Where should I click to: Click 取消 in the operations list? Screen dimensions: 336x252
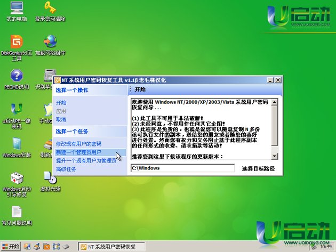[61, 119]
